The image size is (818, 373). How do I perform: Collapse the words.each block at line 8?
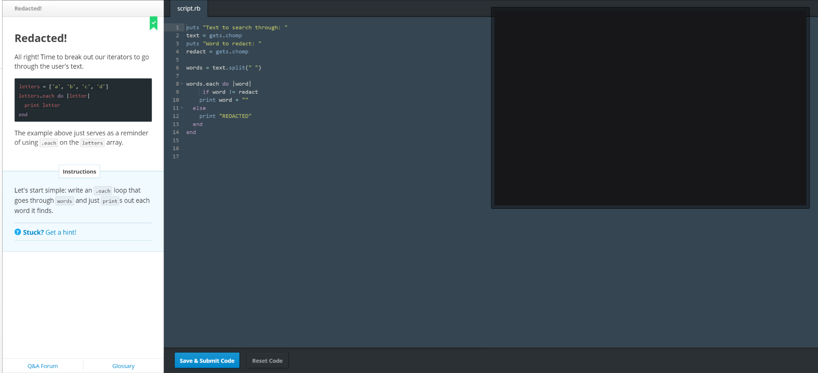(x=182, y=84)
